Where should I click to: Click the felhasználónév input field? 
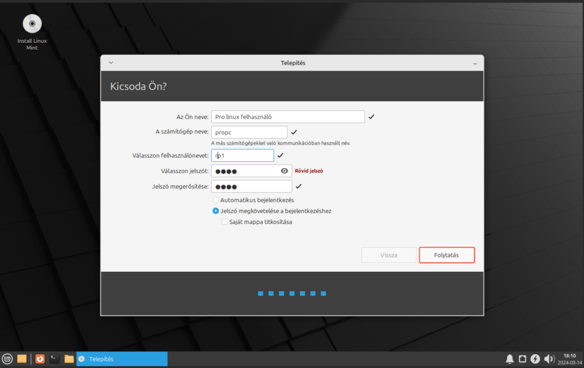pyautogui.click(x=242, y=156)
